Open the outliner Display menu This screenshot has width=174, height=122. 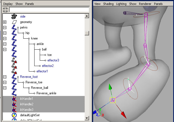click(x=8, y=4)
